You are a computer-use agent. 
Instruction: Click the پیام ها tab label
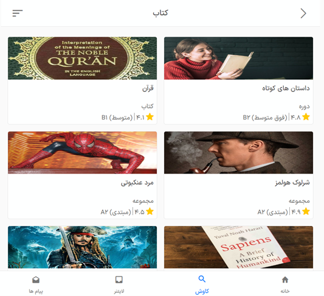pyautogui.click(x=36, y=292)
